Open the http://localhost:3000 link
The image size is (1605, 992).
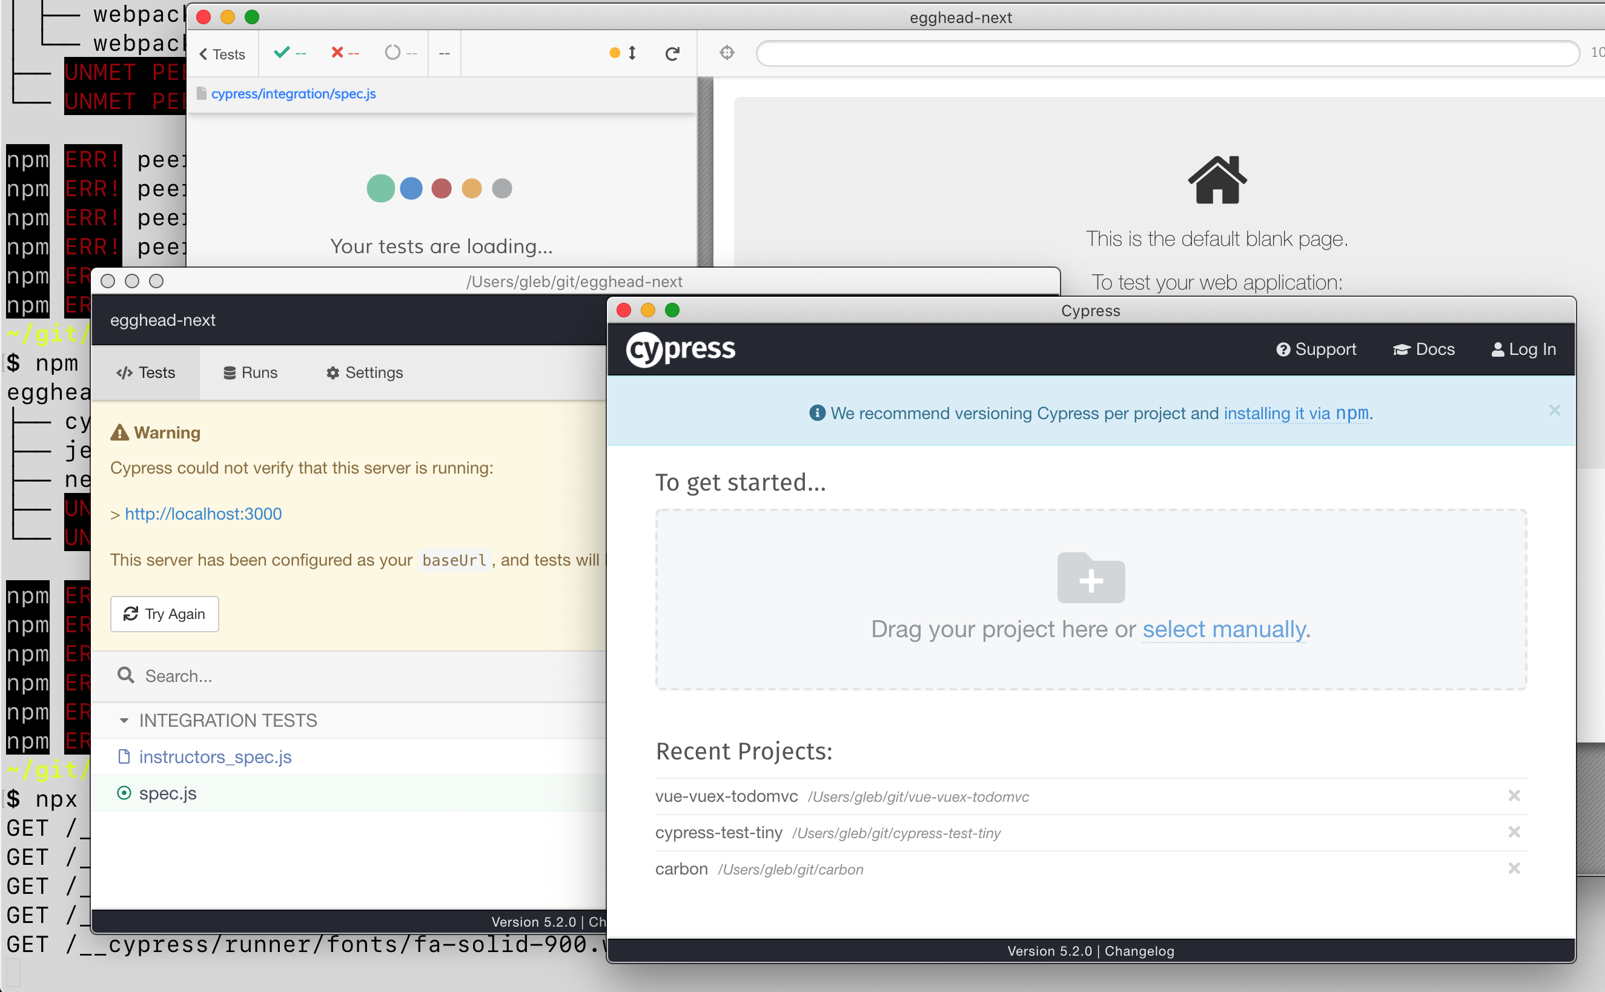coord(203,514)
